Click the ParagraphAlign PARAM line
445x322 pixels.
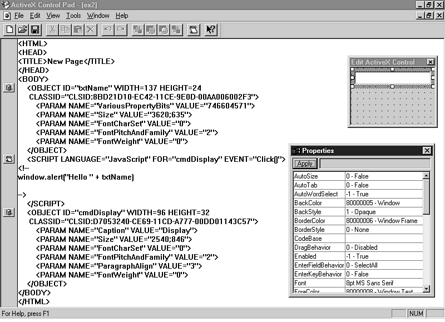[x=119, y=266]
